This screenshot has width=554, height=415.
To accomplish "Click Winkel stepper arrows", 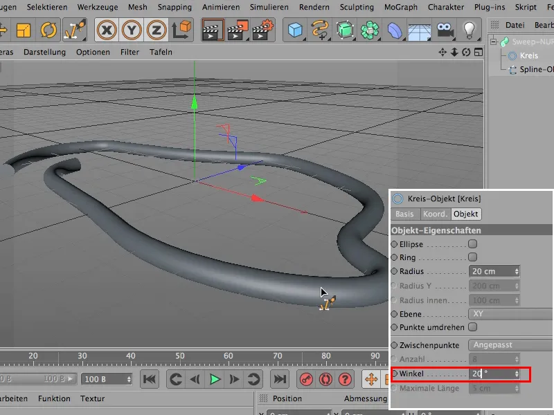I will point(517,373).
